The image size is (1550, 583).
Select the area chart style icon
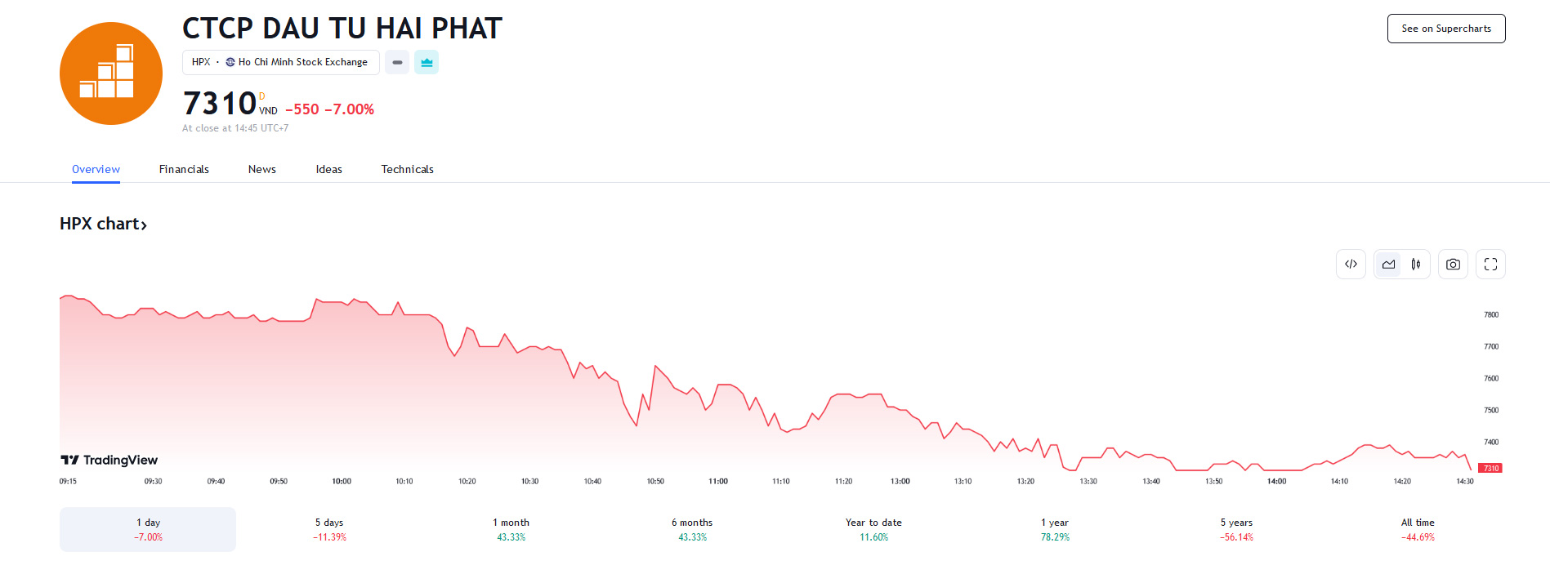pos(1387,264)
